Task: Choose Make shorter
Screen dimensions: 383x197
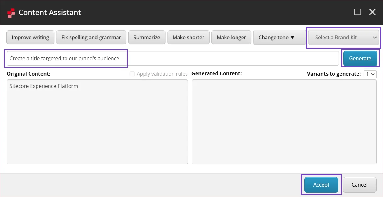Action: (x=188, y=37)
